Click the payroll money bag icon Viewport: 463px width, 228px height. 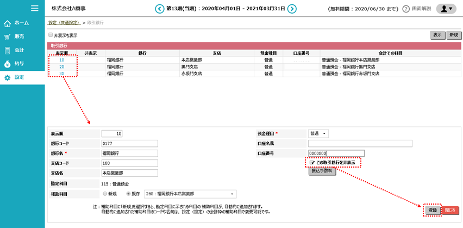[8, 64]
